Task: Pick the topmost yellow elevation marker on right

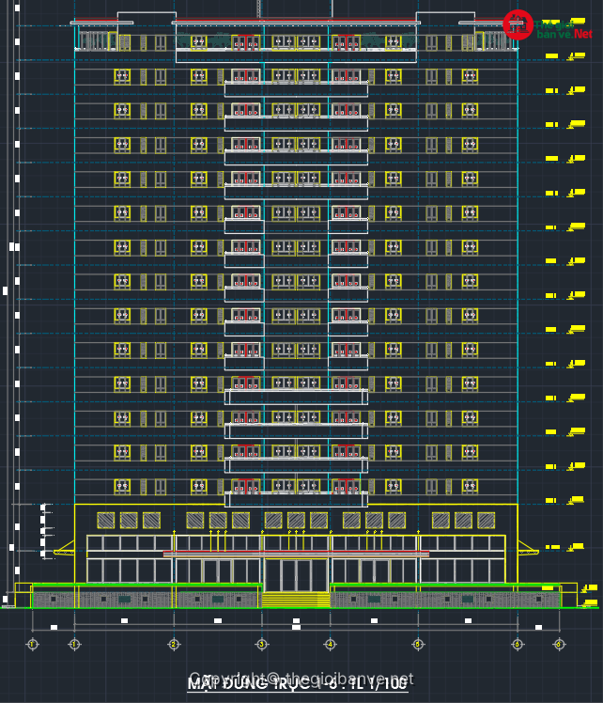Action: (x=552, y=56)
